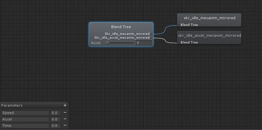The width and height of the screenshot is (262, 130).
Task: Click Blend Tree input port on skr_idle_accel_mecanim_mirrored node
Action: coord(178,43)
